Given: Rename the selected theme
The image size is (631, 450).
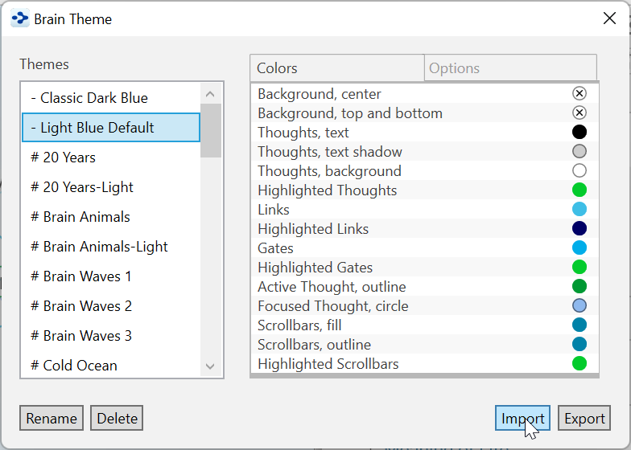Looking at the screenshot, I should (x=52, y=419).
